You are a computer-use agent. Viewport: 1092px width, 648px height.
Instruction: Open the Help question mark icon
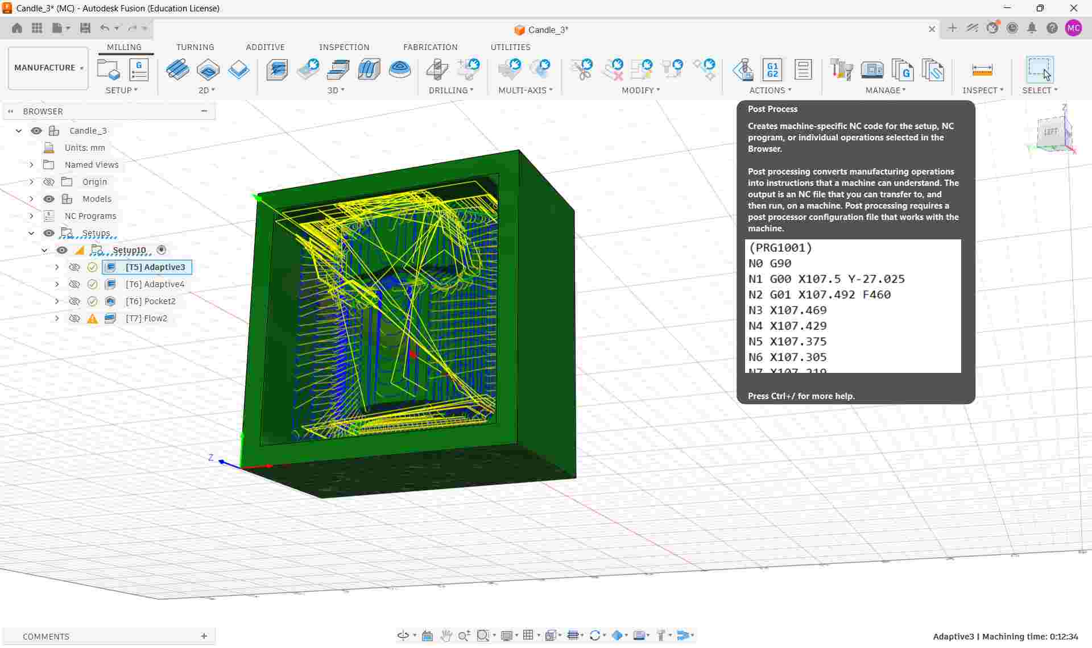1052,28
